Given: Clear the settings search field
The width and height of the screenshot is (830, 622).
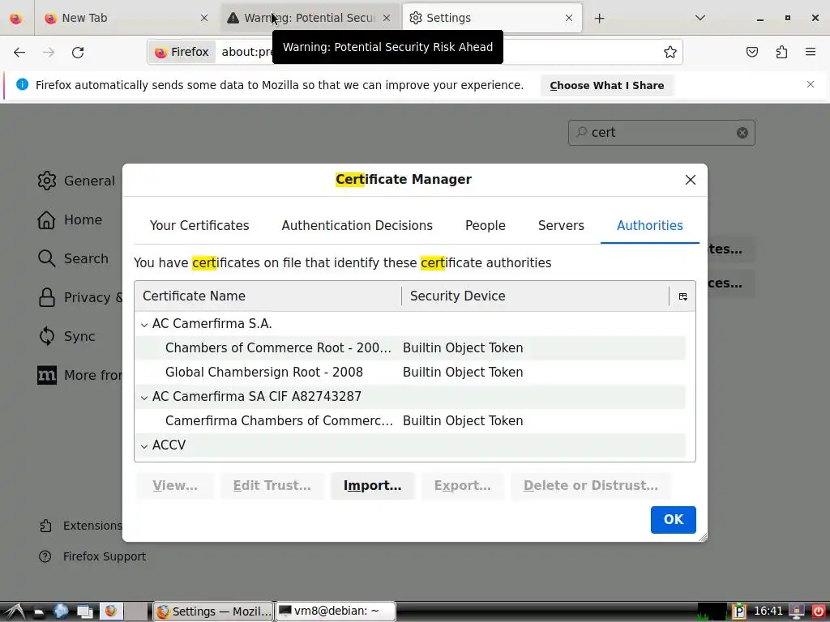Looking at the screenshot, I should pos(742,133).
